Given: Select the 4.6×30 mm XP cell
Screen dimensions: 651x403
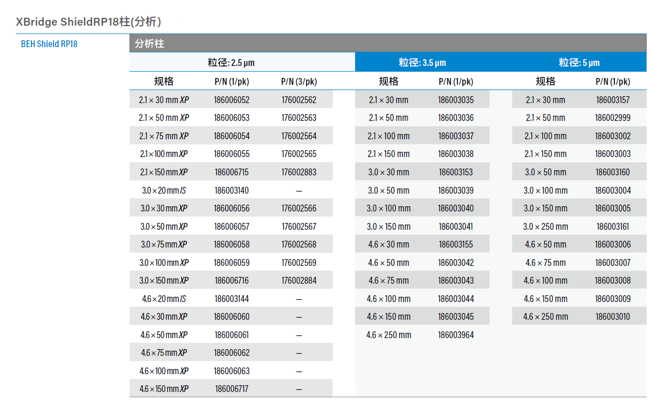Looking at the screenshot, I should pos(164,317).
